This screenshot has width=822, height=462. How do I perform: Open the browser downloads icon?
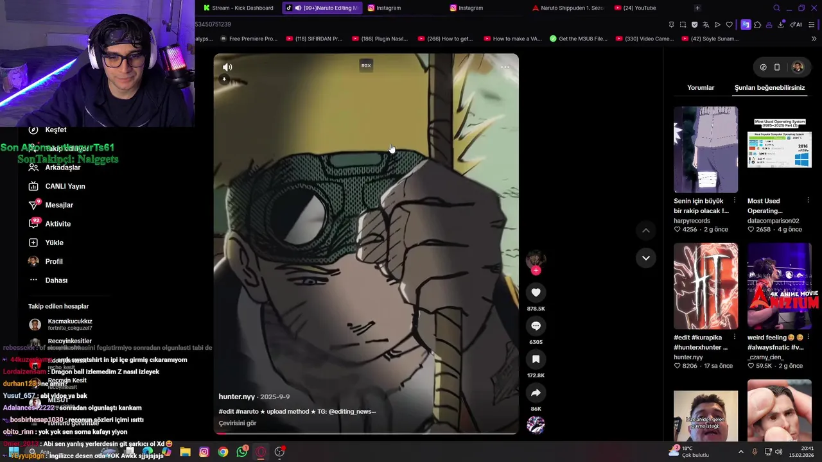(x=780, y=24)
